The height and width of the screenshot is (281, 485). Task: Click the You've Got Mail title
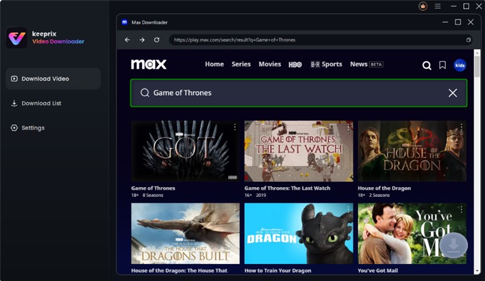click(378, 271)
